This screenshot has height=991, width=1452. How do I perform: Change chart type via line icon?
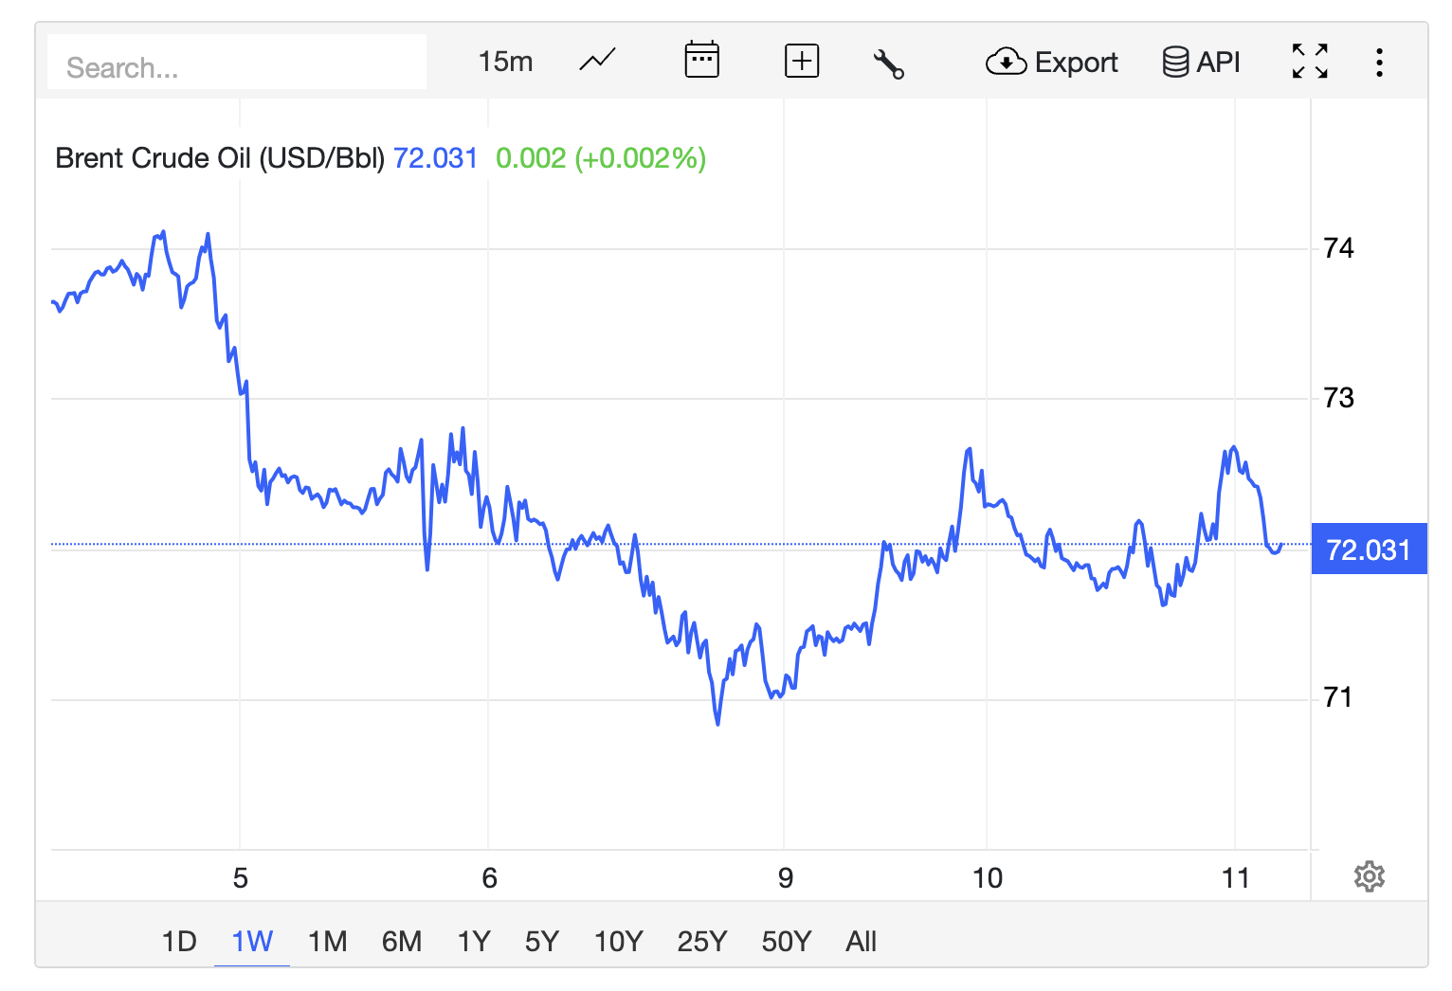[597, 62]
